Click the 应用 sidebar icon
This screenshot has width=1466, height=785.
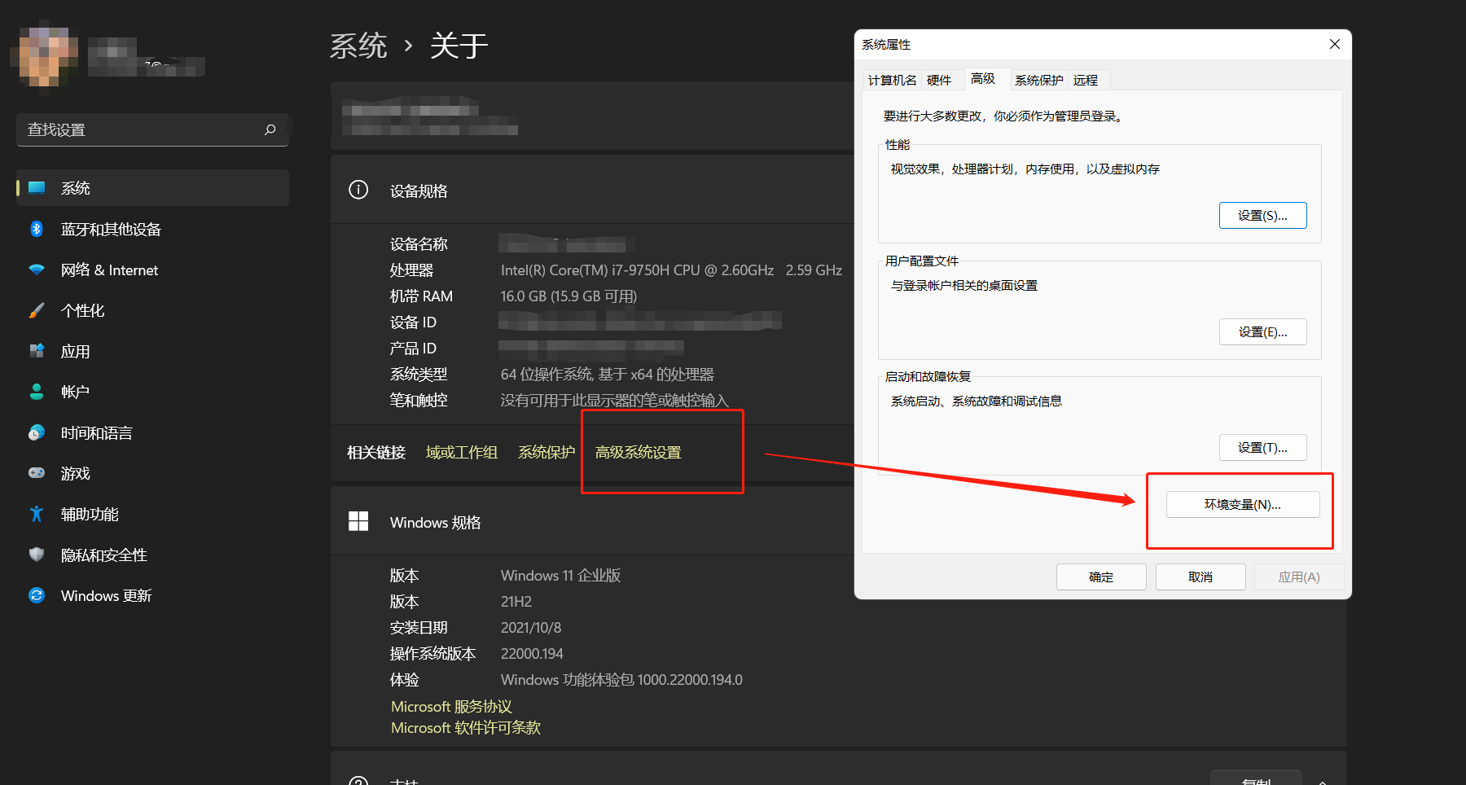click(37, 351)
